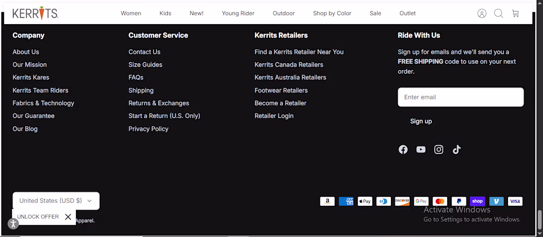Open the Size Guides link

point(146,65)
